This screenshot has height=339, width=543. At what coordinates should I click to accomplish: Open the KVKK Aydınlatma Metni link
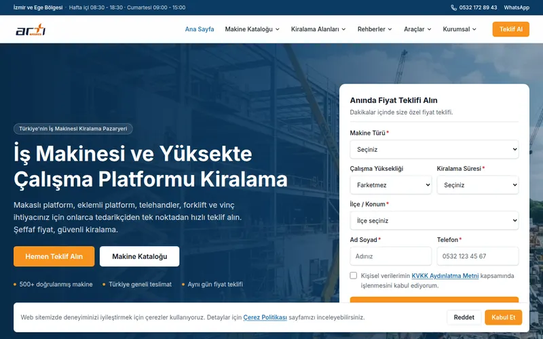445,276
